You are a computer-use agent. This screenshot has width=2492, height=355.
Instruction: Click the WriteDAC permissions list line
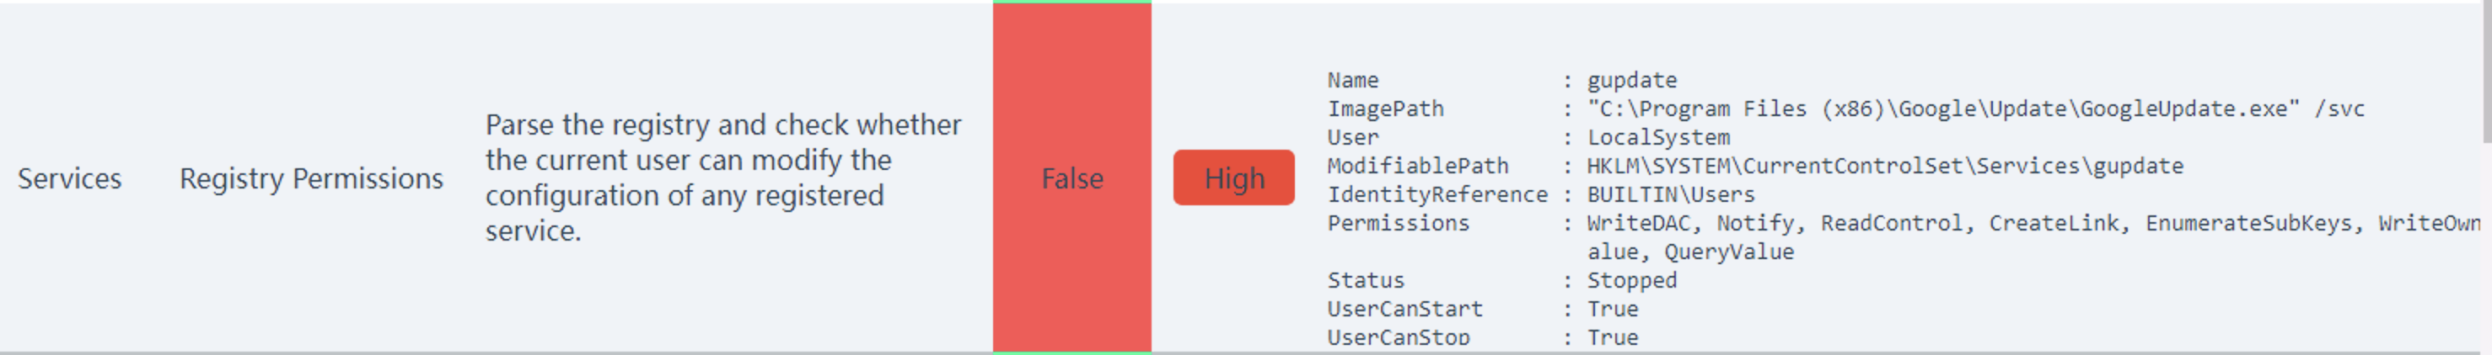coord(2033,224)
